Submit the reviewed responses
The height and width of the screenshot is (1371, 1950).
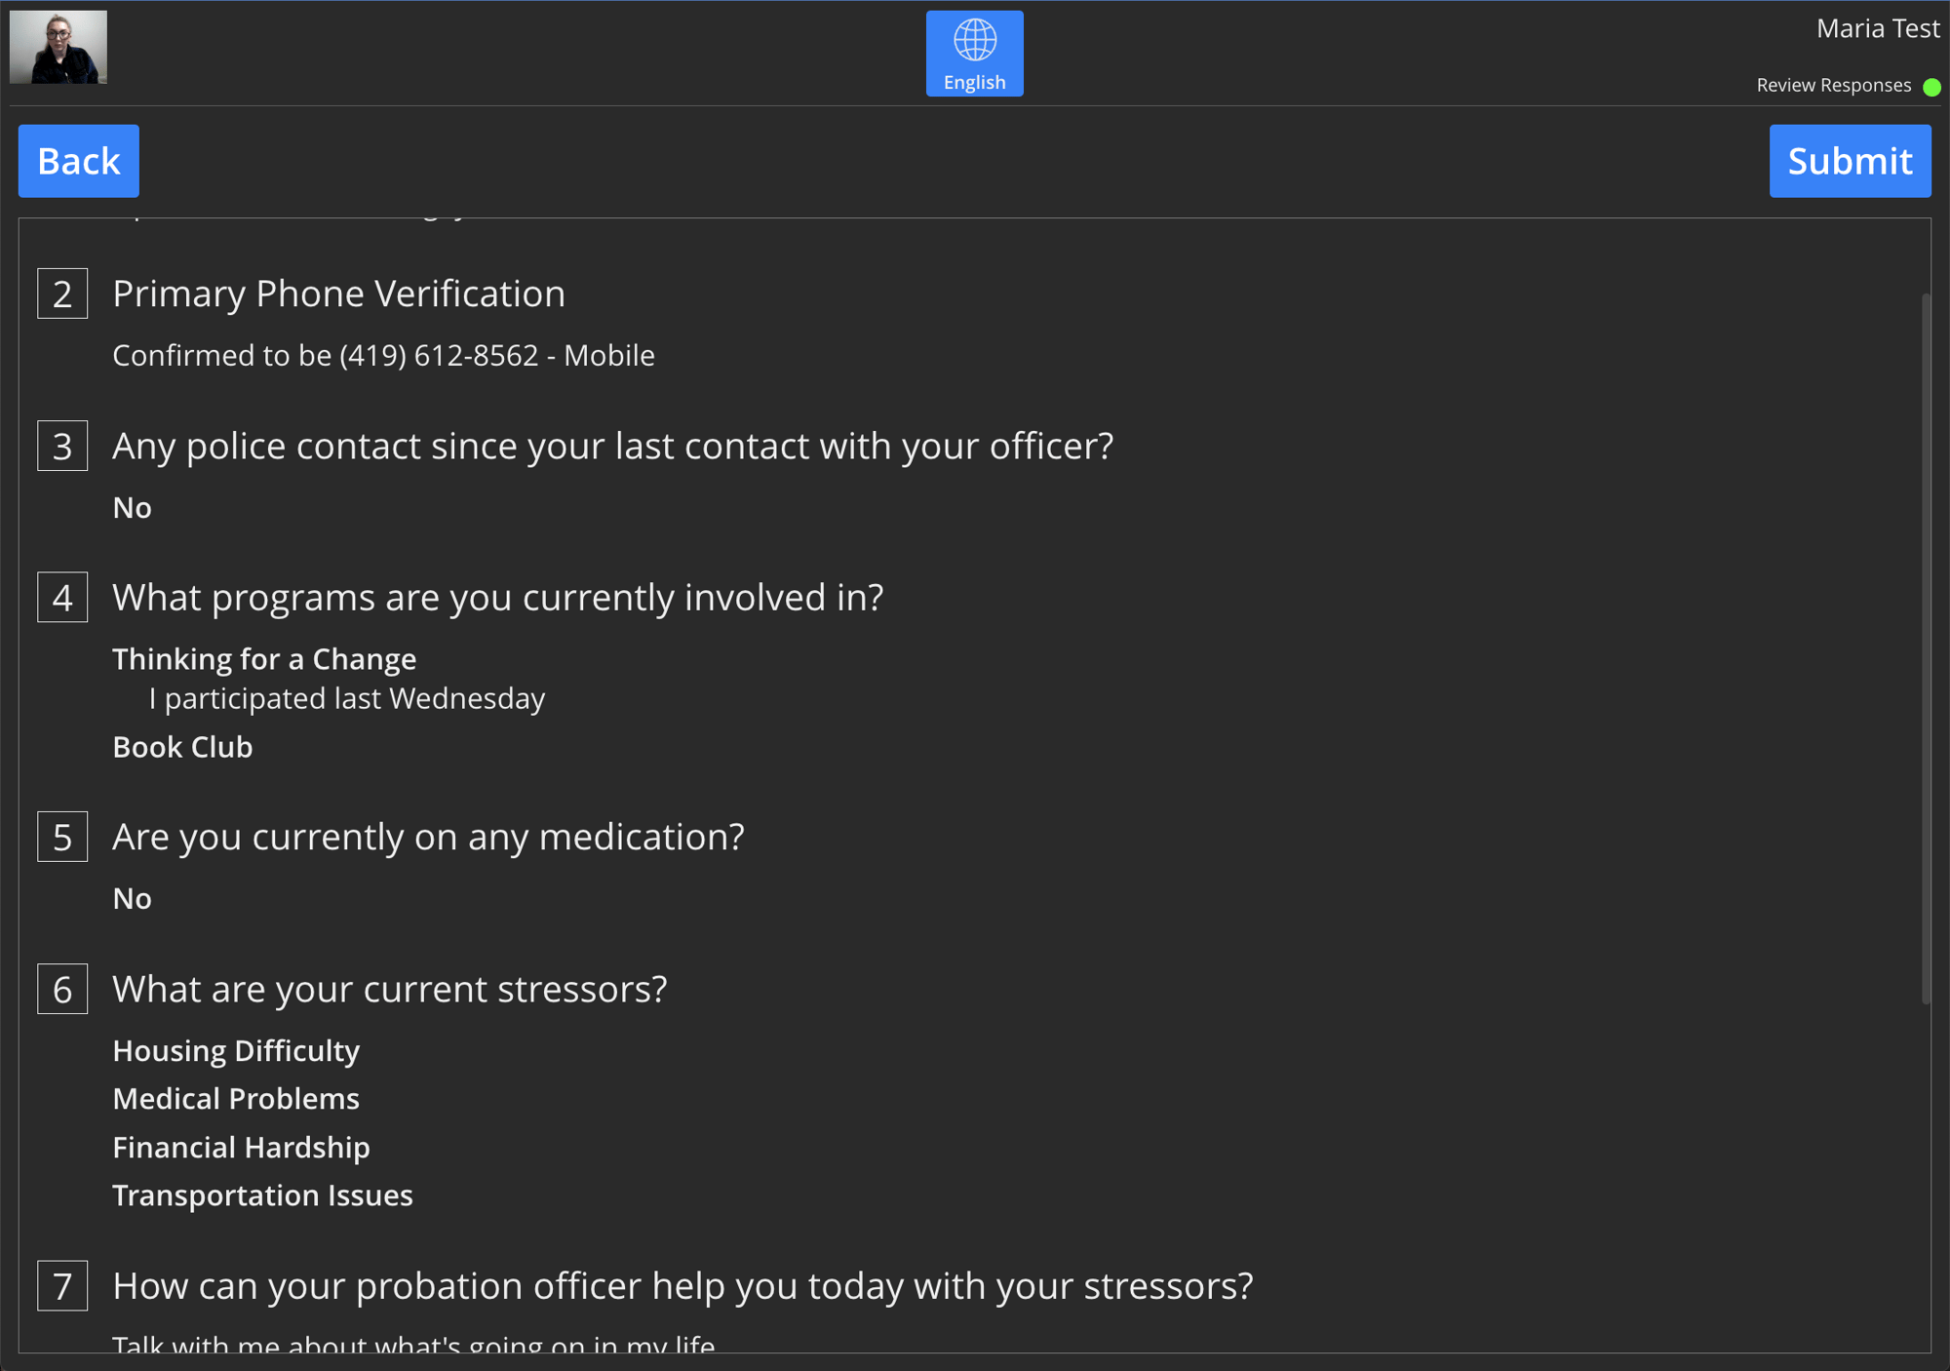click(1850, 161)
